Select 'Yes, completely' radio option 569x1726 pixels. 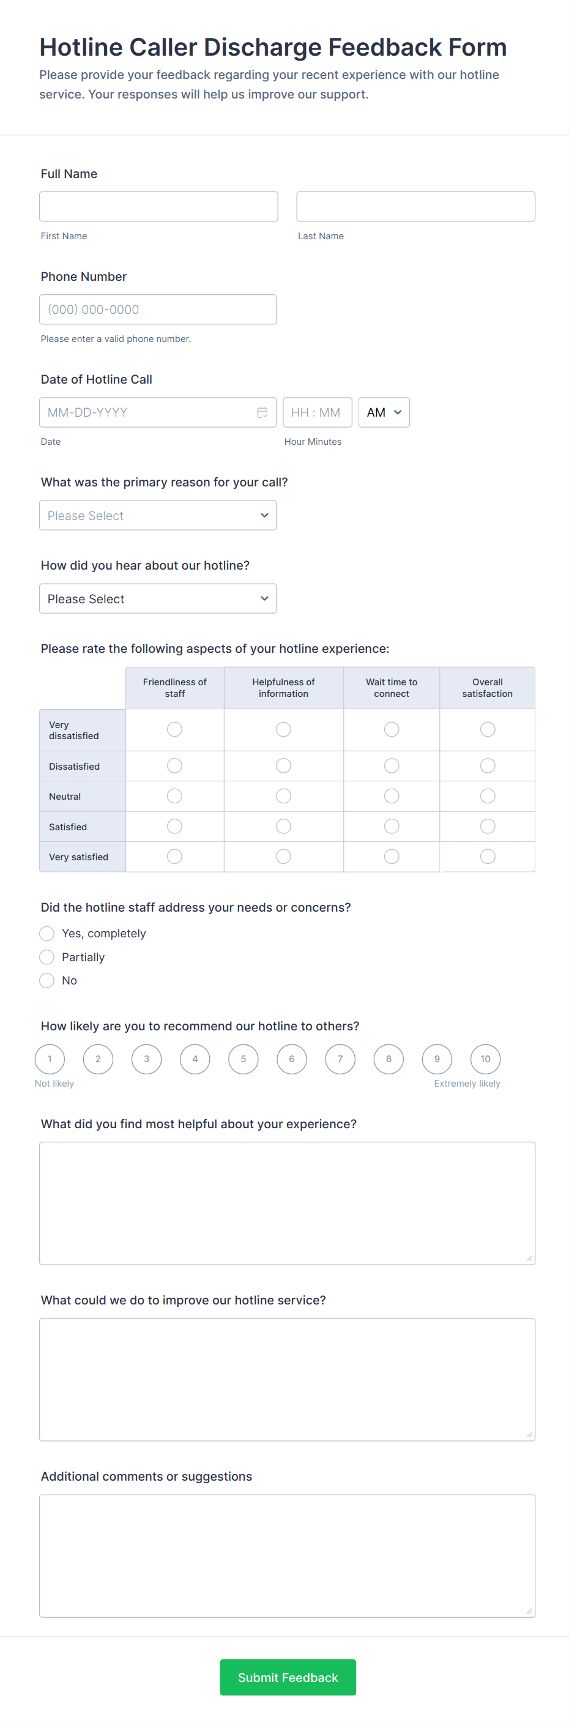pyautogui.click(x=47, y=933)
